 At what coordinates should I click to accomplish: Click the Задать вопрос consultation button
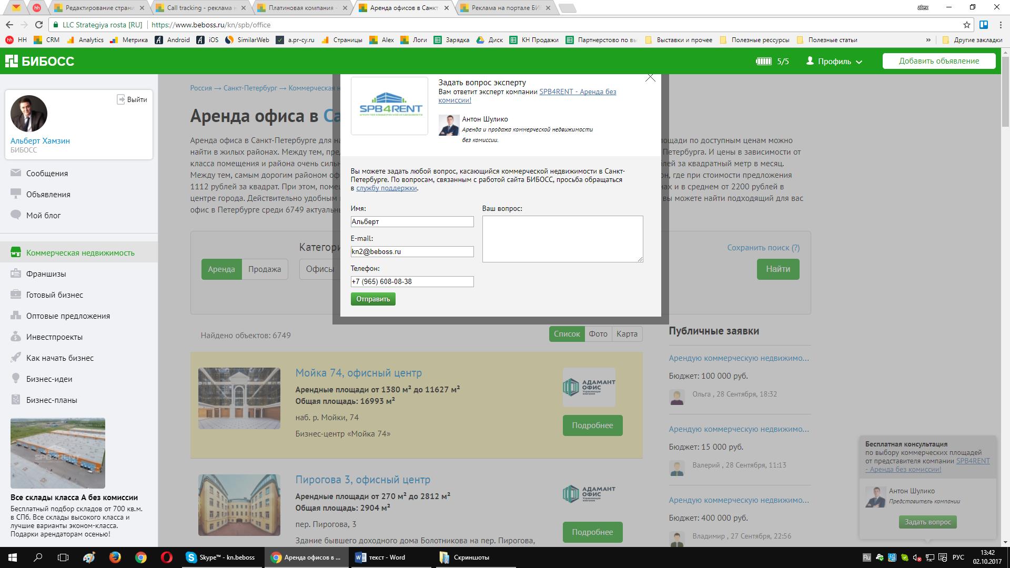pyautogui.click(x=928, y=522)
